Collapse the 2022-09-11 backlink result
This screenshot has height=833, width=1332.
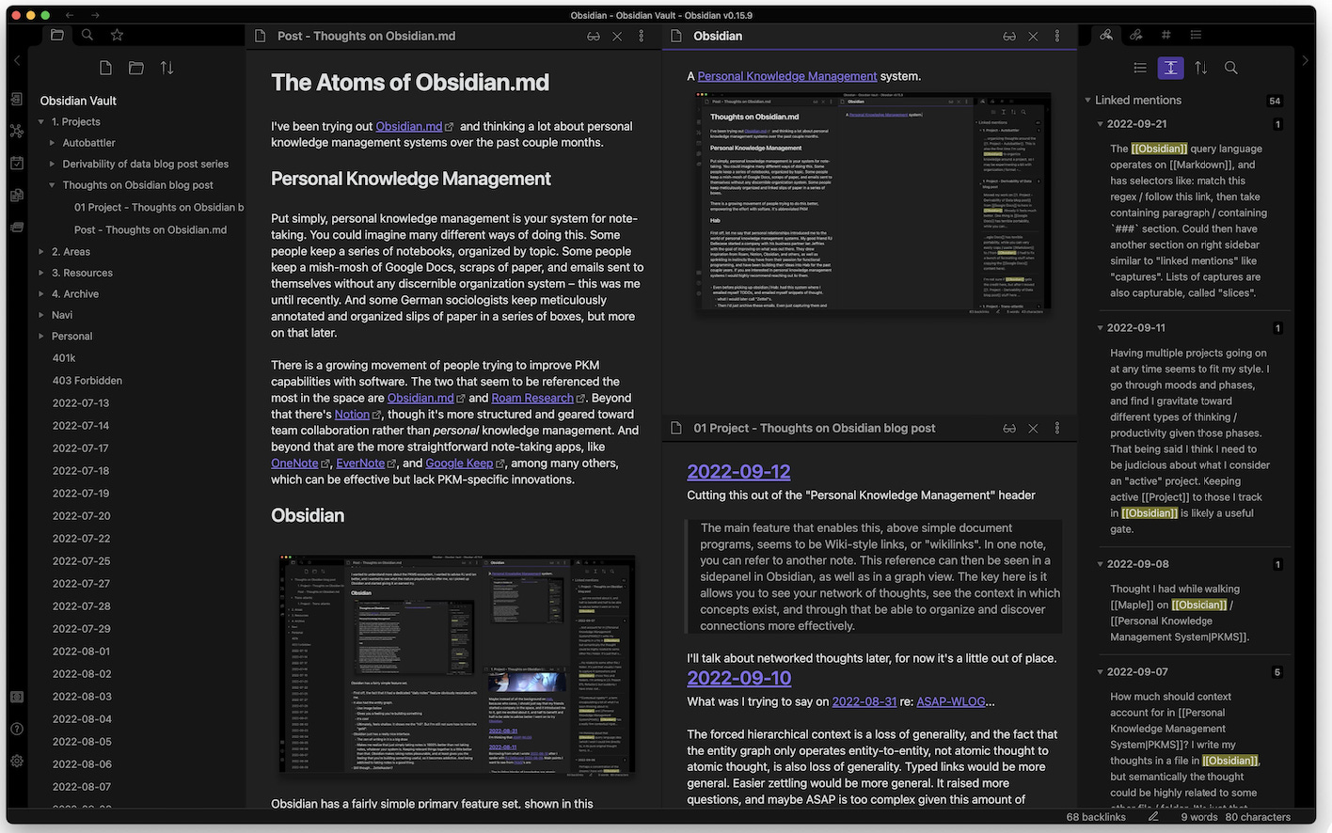point(1101,328)
